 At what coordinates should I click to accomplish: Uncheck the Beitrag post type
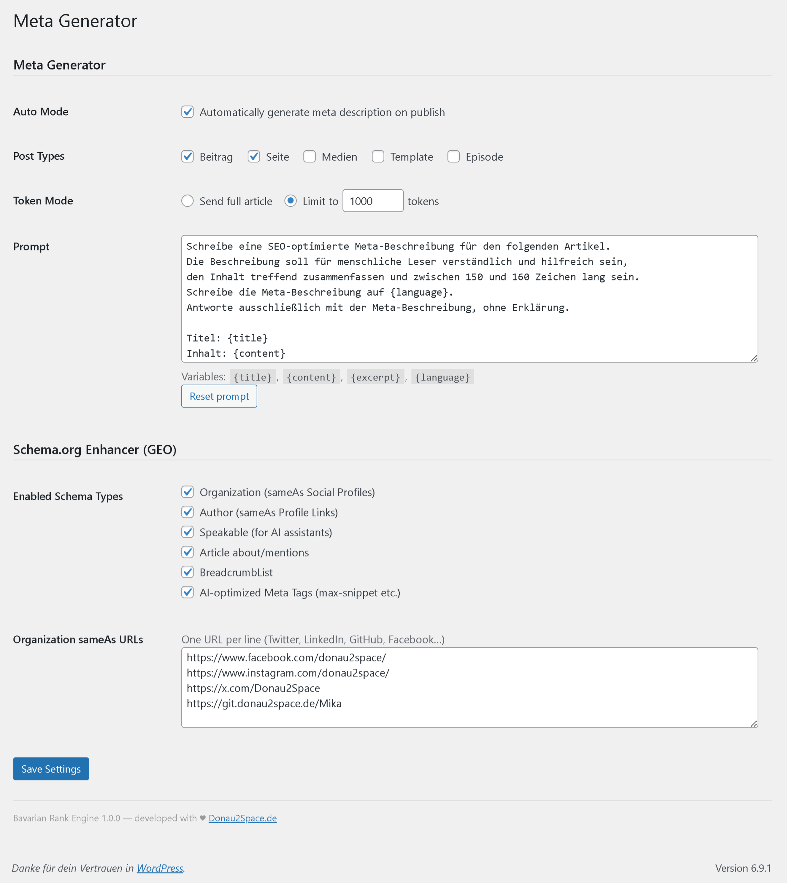(187, 157)
